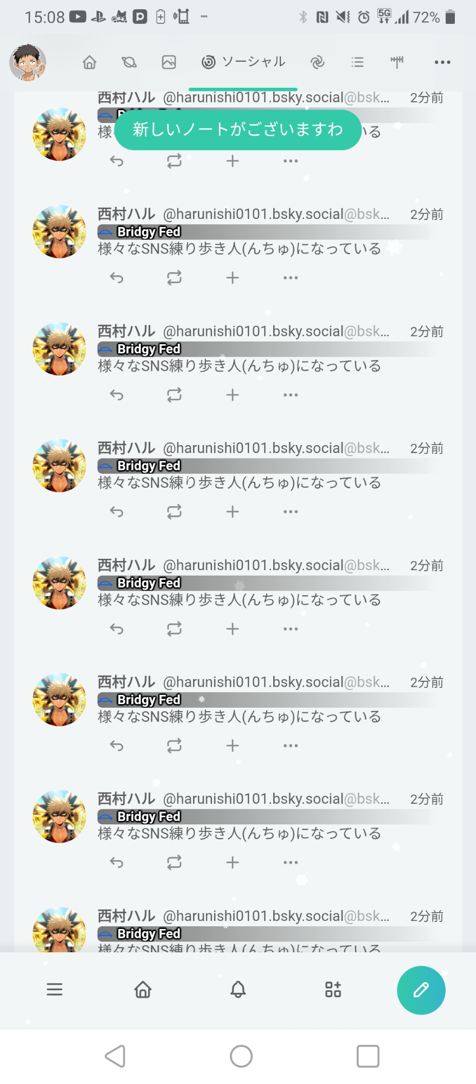The width and height of the screenshot is (476, 1084).
Task: Open the list timeline icon in header
Action: tap(357, 62)
